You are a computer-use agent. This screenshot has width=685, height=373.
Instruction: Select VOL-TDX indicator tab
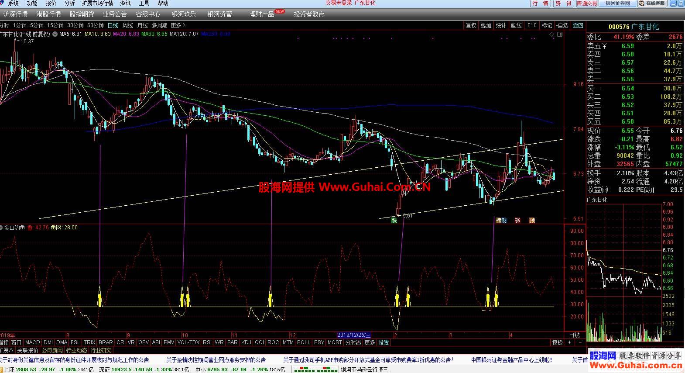188,342
